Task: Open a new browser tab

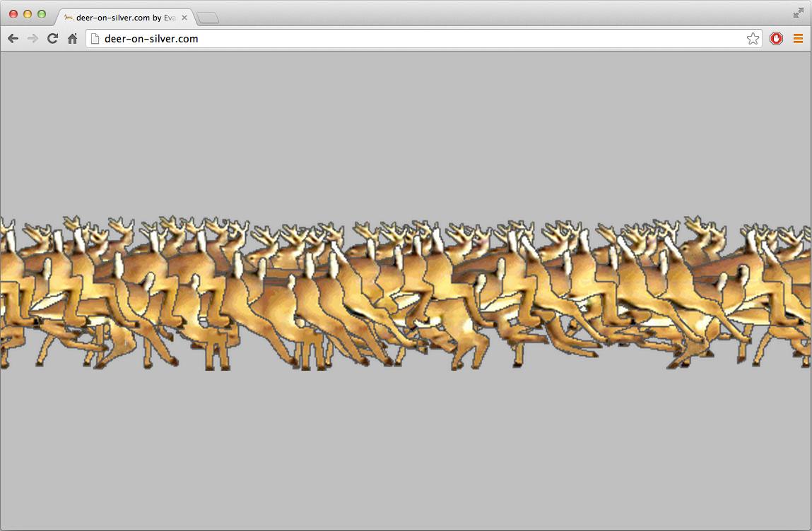Action: tap(208, 18)
